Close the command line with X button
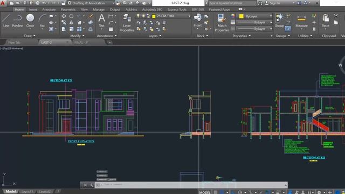The image size is (345, 194). coord(85,185)
